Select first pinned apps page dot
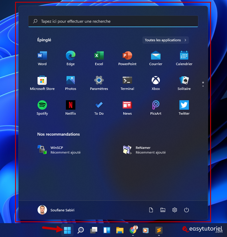The width and height of the screenshot is (227, 237). coord(203,83)
